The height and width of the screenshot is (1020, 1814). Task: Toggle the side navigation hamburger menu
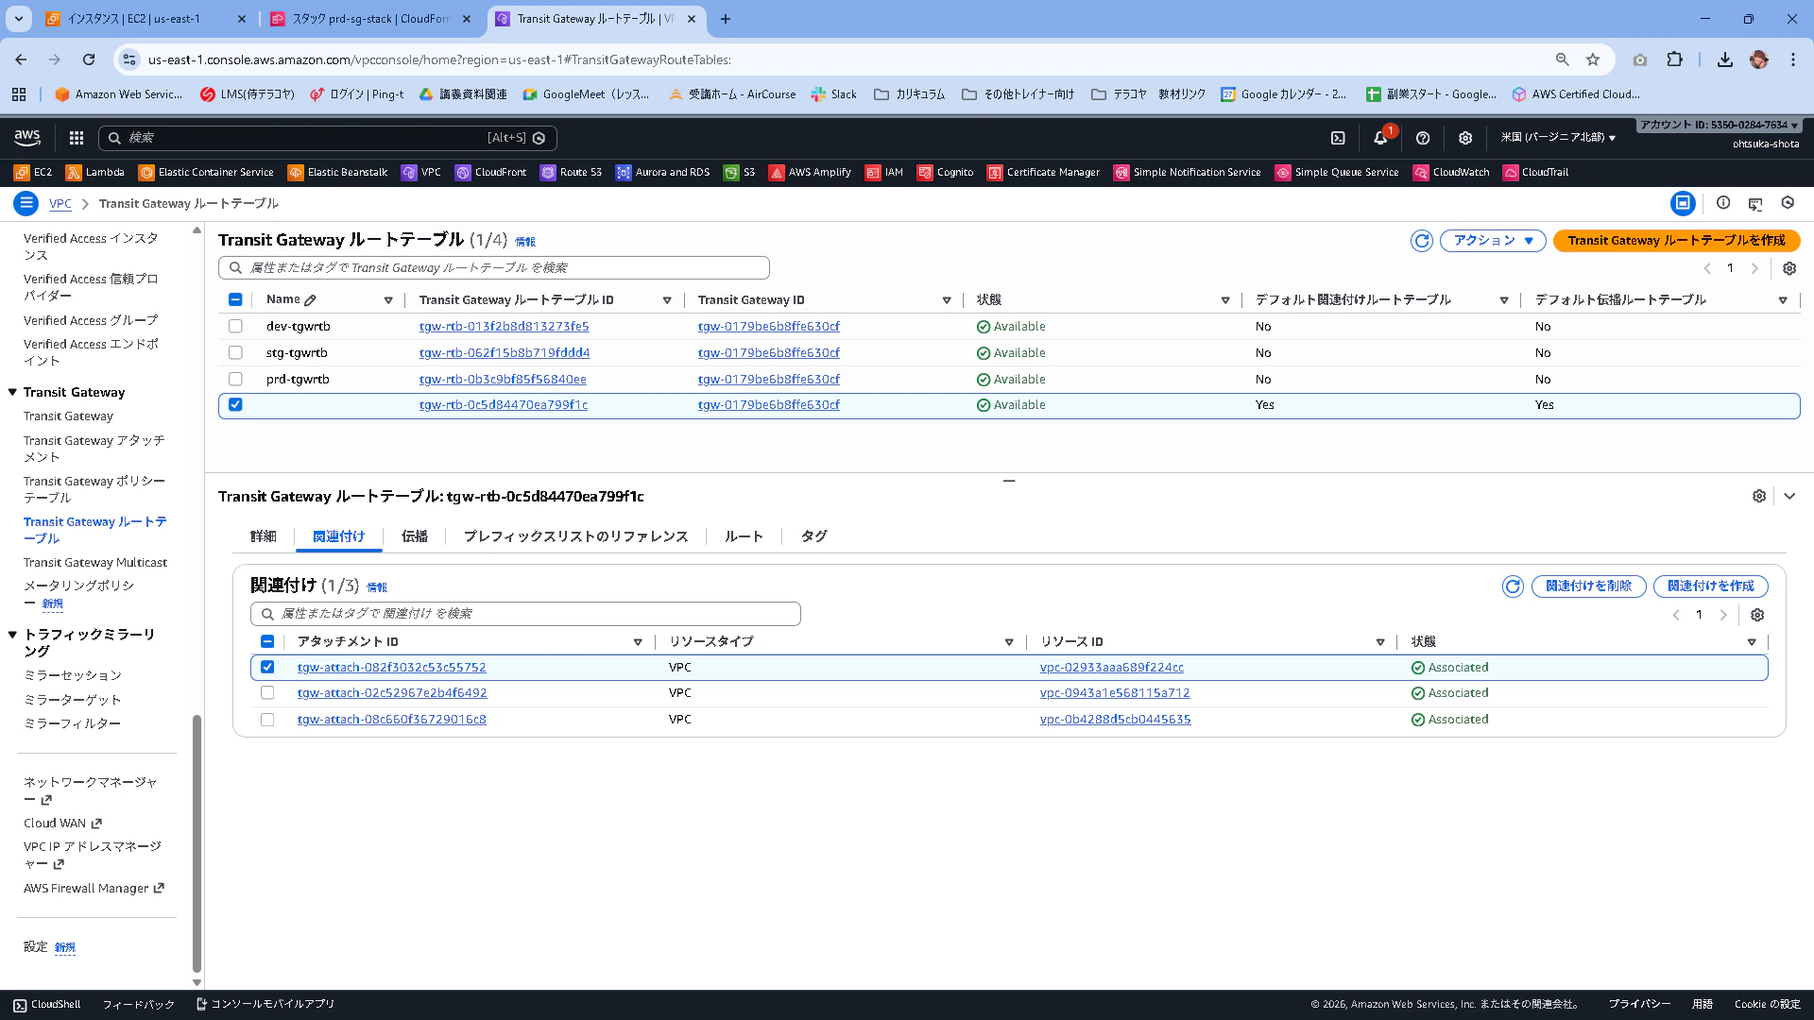(x=26, y=203)
